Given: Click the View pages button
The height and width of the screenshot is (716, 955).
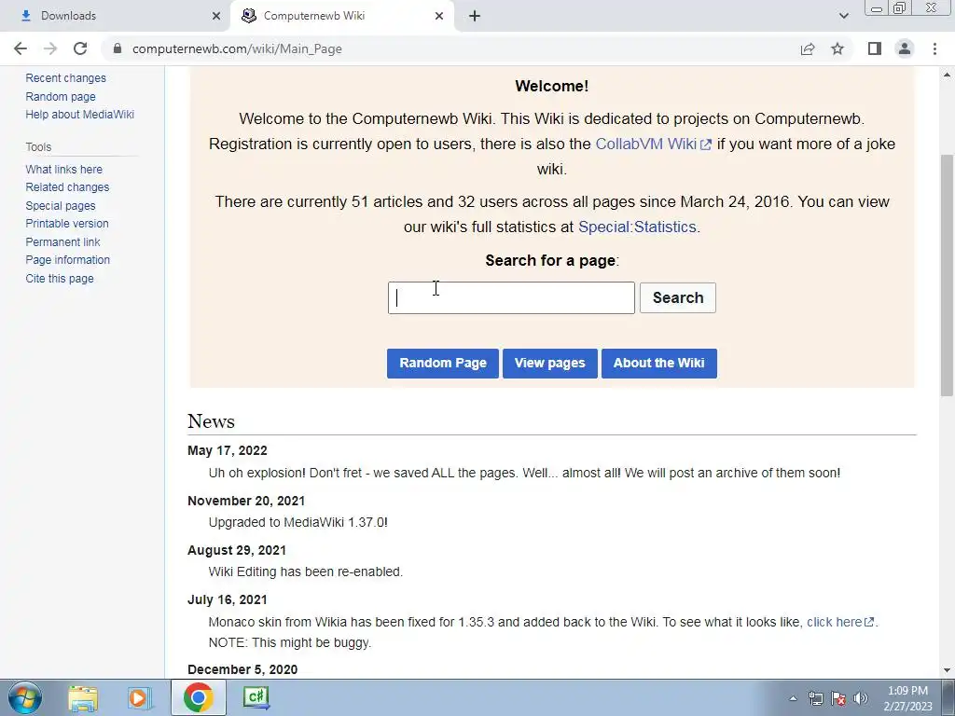Looking at the screenshot, I should [x=550, y=364].
